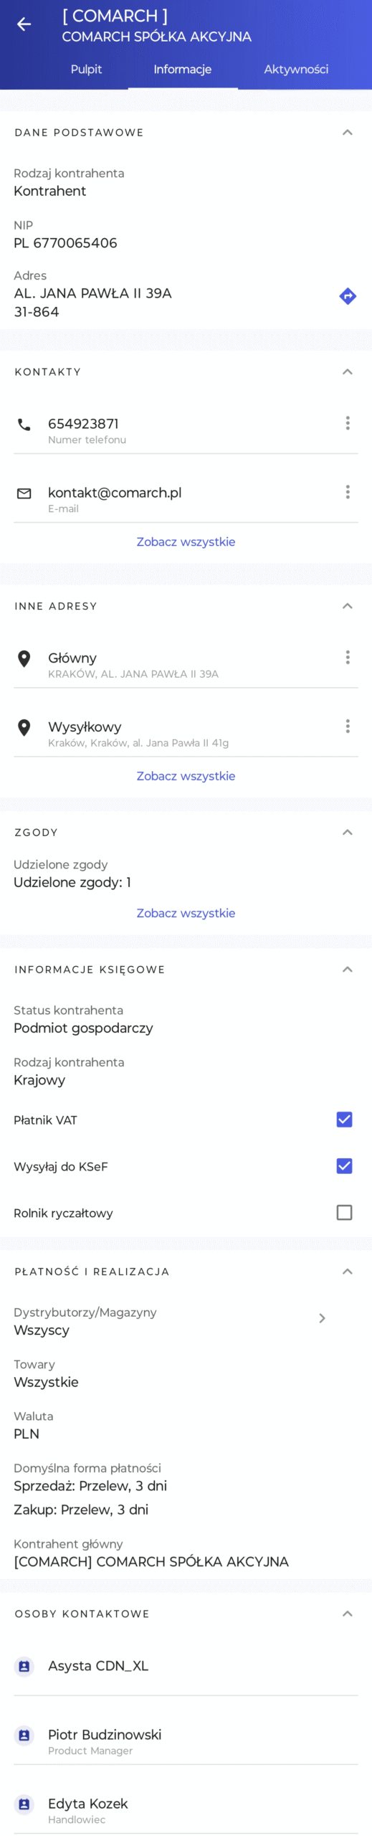Collapse the Dane podstawowe section
The width and height of the screenshot is (372, 1836).
pos(348,133)
